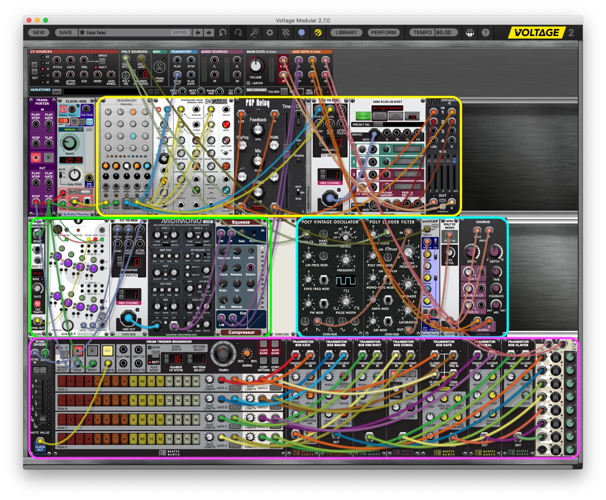This screenshot has width=606, height=500.
Task: Open the checkerboard cable transparency dropdown
Action: 286,32
